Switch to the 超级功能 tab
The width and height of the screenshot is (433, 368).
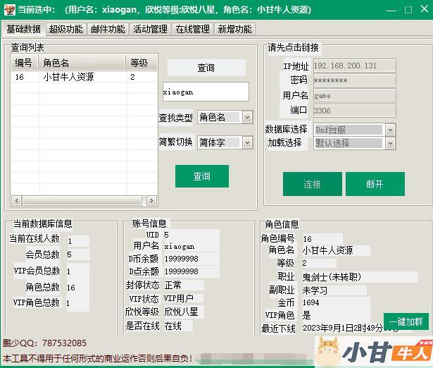[65, 29]
